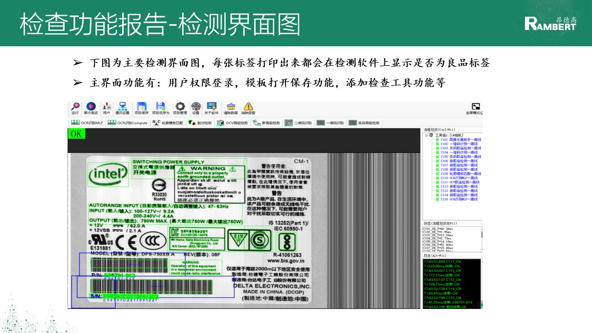Add the OCR识别Compute tool

(127, 123)
